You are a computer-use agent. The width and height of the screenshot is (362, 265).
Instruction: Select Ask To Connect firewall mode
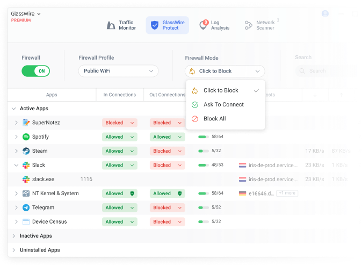point(223,105)
